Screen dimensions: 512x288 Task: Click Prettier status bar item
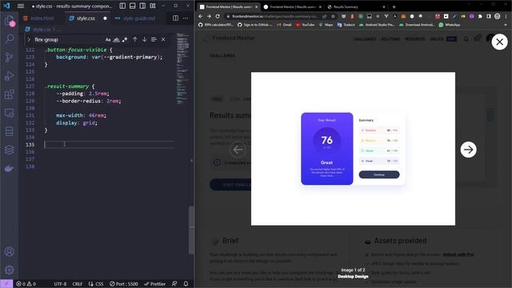[x=154, y=284]
